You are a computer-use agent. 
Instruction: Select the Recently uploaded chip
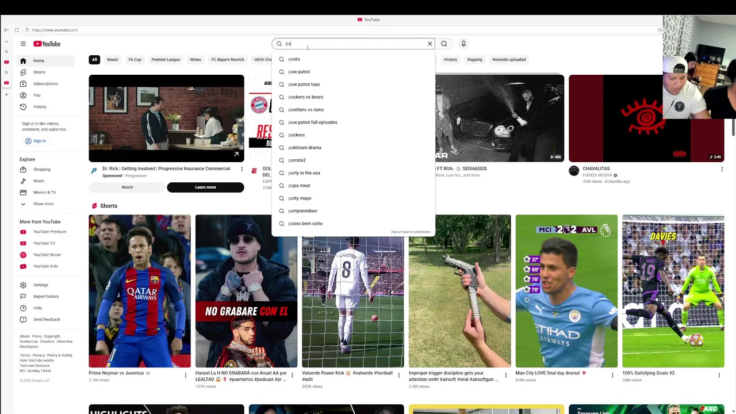pos(509,59)
